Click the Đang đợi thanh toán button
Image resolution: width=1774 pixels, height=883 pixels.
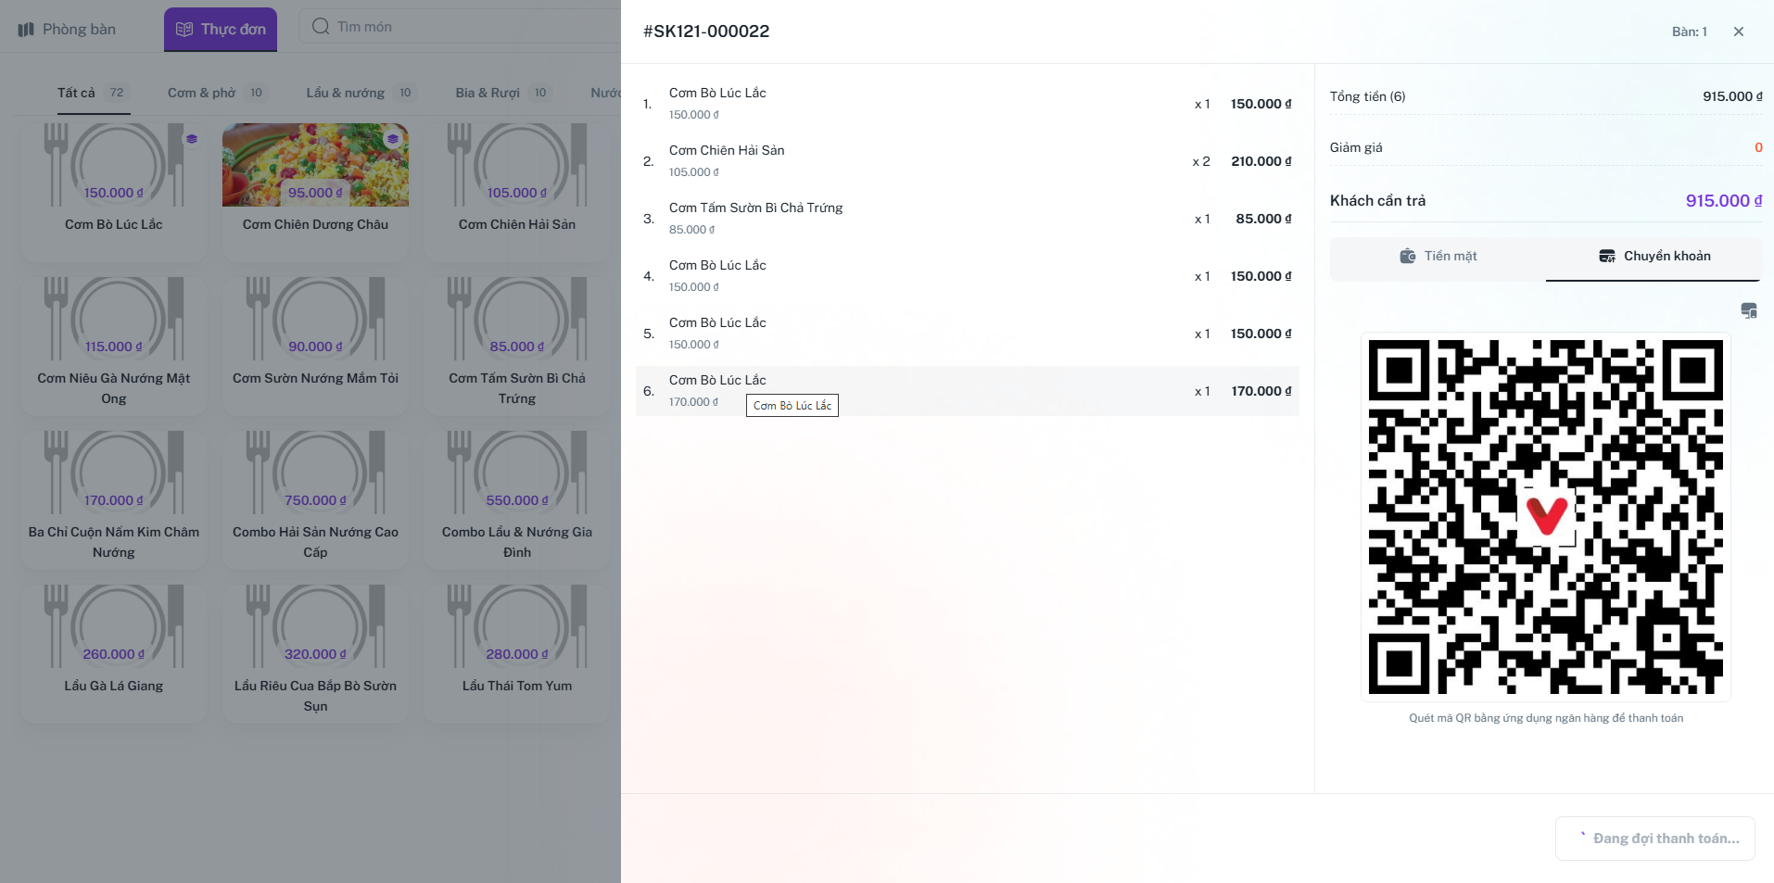tap(1654, 839)
